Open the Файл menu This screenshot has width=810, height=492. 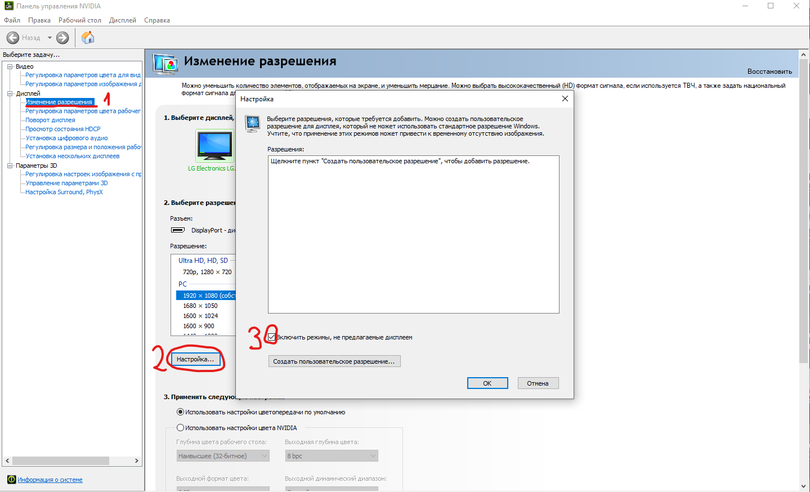[x=12, y=20]
